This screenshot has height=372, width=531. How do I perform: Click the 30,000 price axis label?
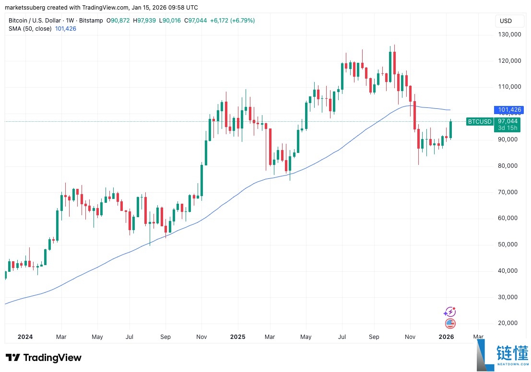click(x=507, y=297)
